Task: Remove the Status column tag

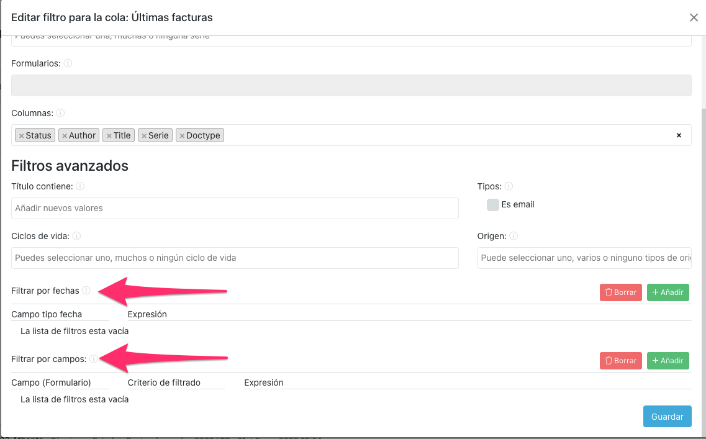Action: 21,136
